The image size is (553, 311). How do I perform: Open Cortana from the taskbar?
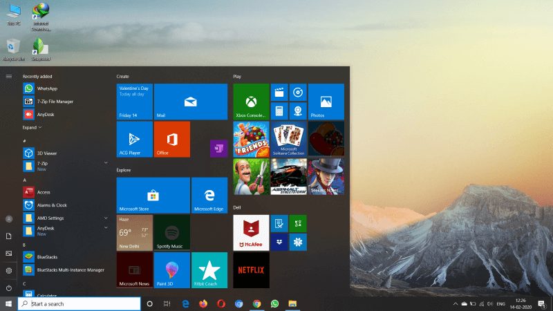click(149, 303)
